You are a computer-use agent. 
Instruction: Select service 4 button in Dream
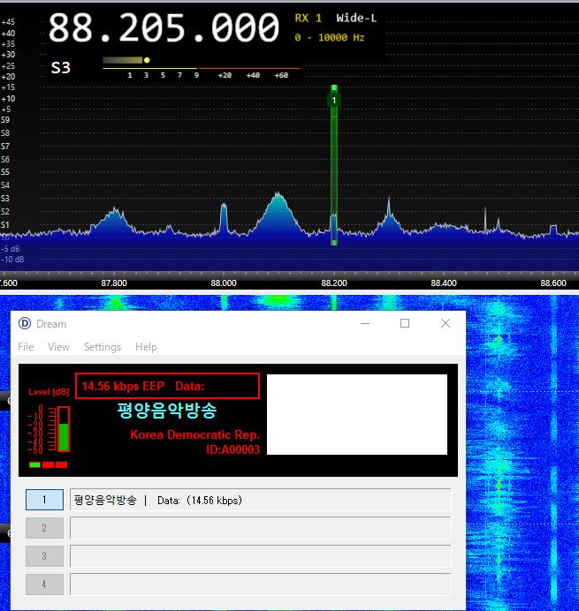[x=44, y=585]
